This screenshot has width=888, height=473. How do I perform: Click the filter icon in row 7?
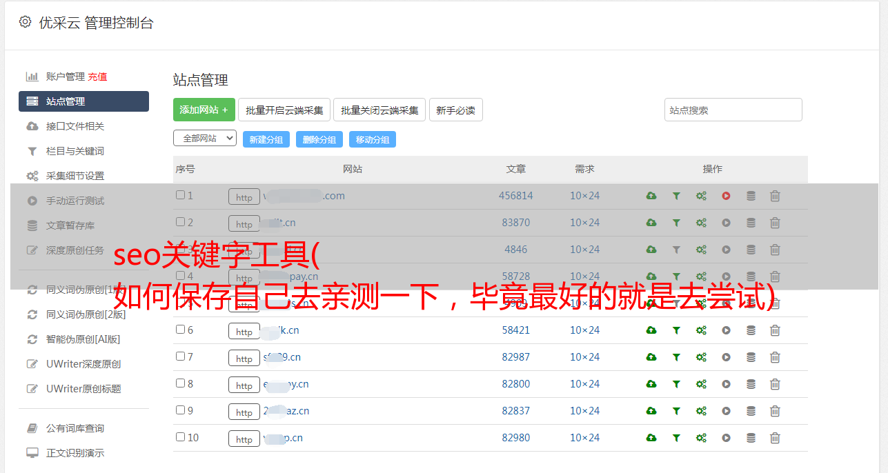coord(676,357)
